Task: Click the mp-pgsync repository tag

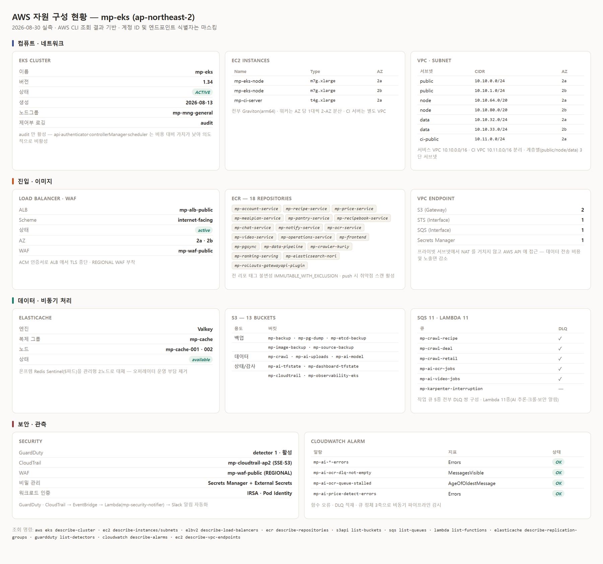Action: point(245,246)
